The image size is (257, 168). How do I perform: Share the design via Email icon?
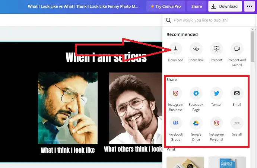point(237,93)
